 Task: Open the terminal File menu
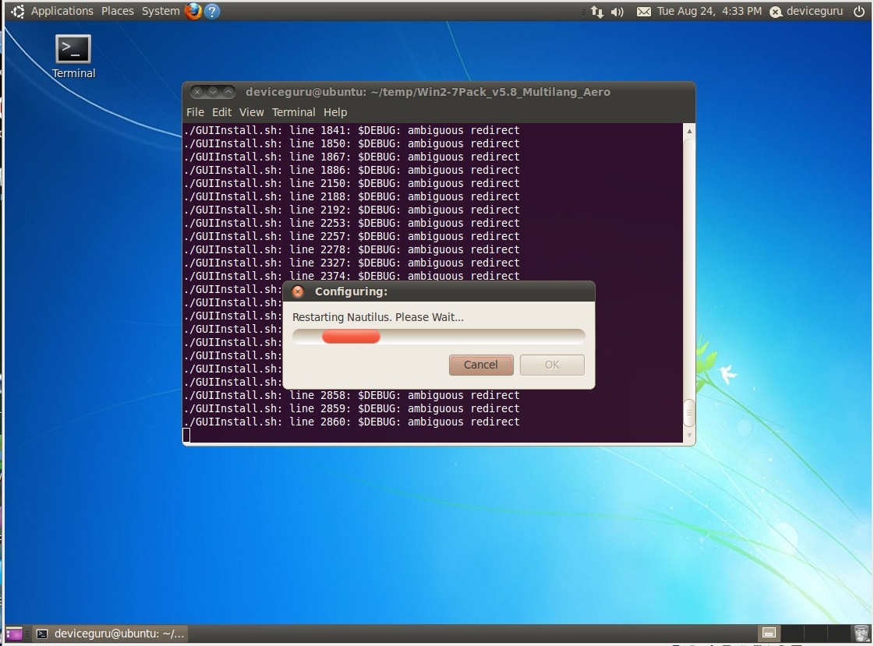pos(195,112)
